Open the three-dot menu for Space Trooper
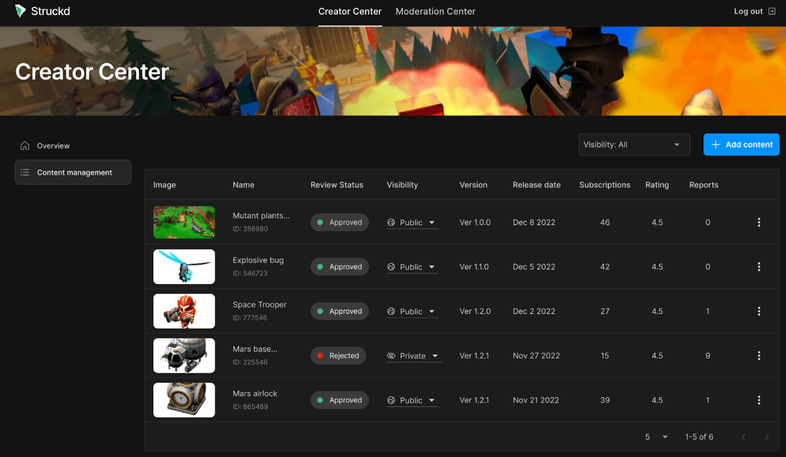The width and height of the screenshot is (786, 457). [759, 311]
